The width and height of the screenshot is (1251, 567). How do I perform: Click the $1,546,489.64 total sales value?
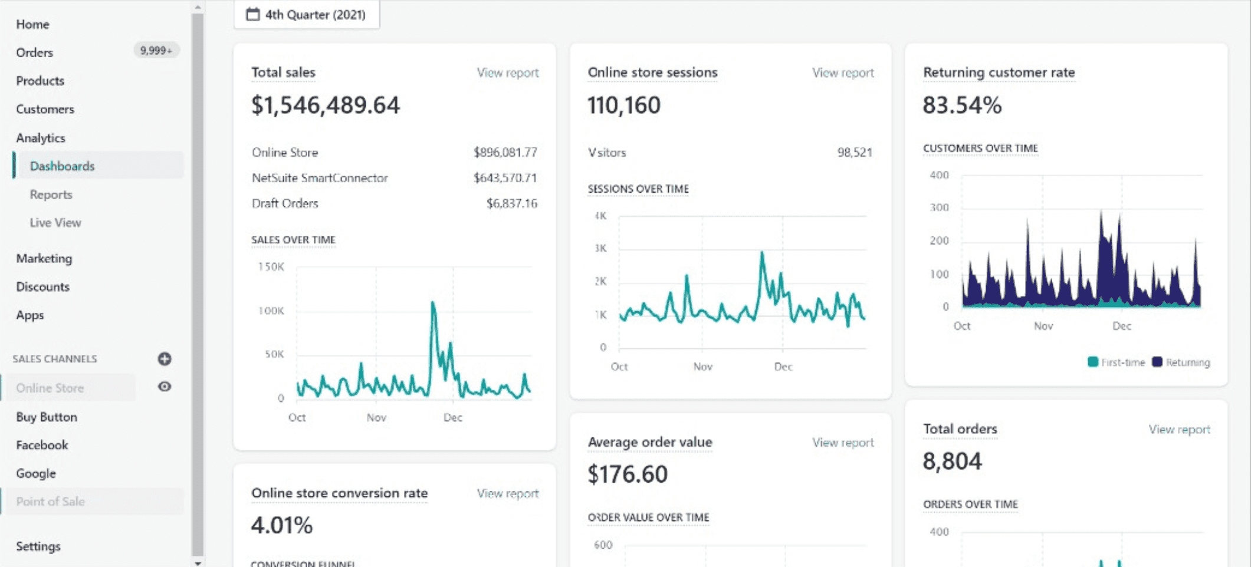tap(326, 106)
